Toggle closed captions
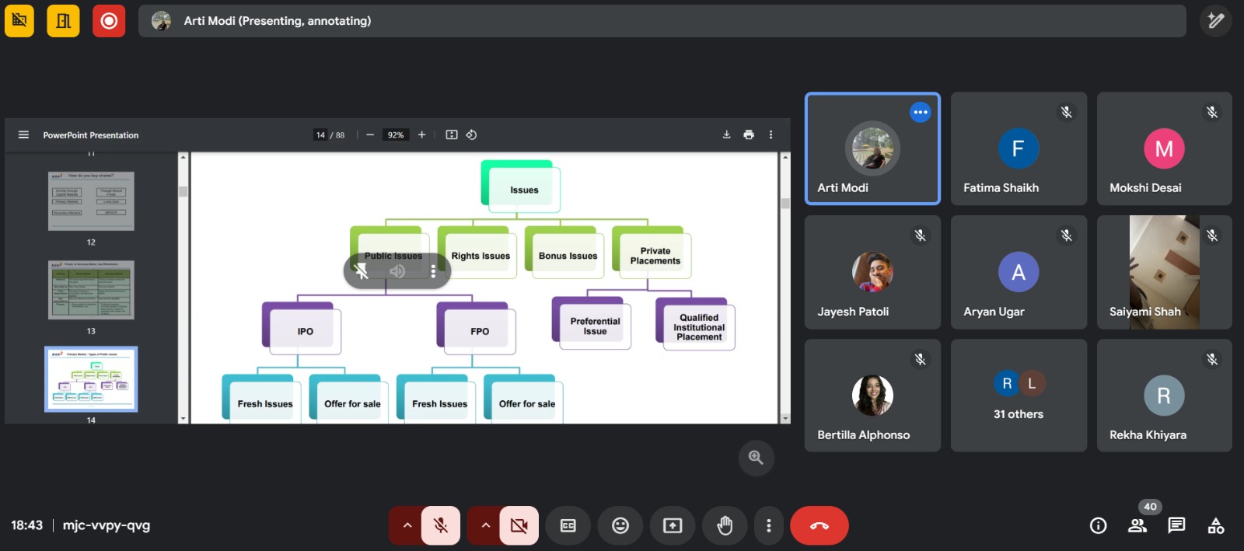The image size is (1244, 551). tap(568, 526)
